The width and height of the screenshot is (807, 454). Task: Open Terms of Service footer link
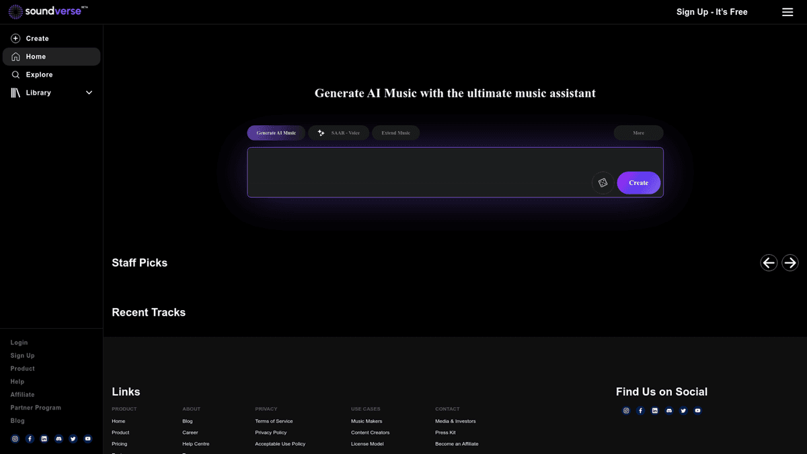(274, 421)
